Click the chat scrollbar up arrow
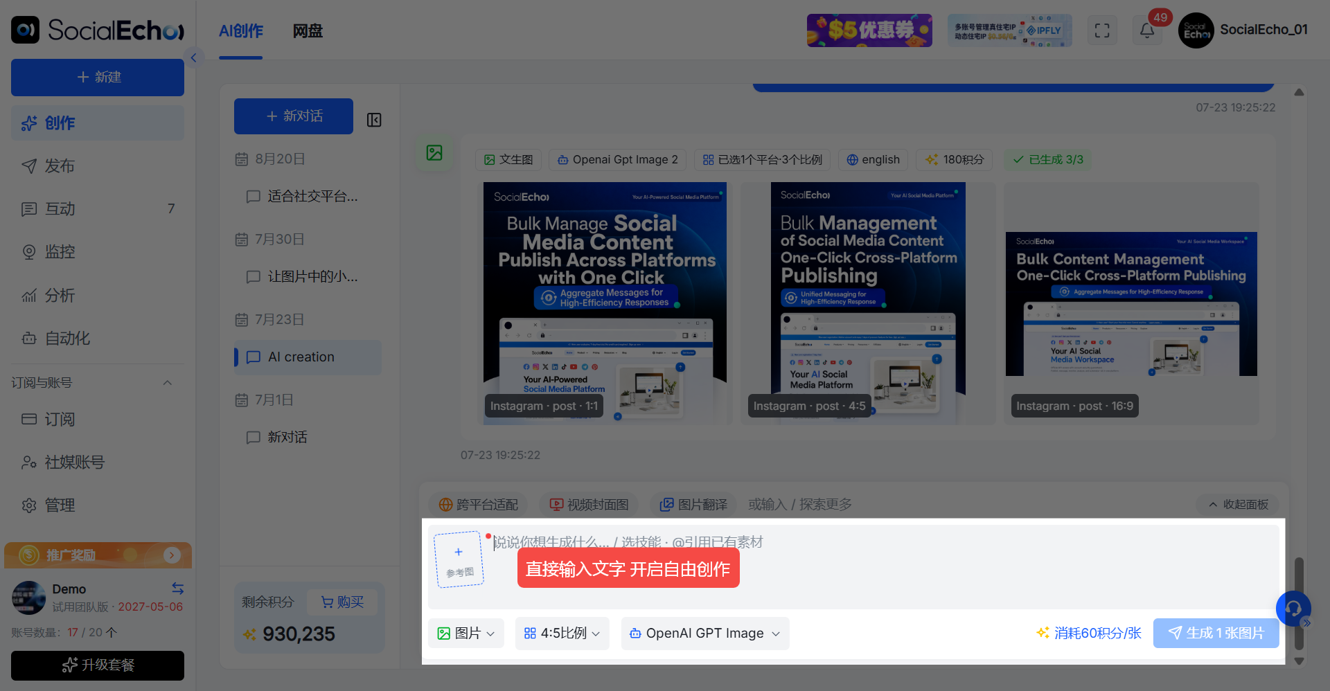 (x=1300, y=92)
